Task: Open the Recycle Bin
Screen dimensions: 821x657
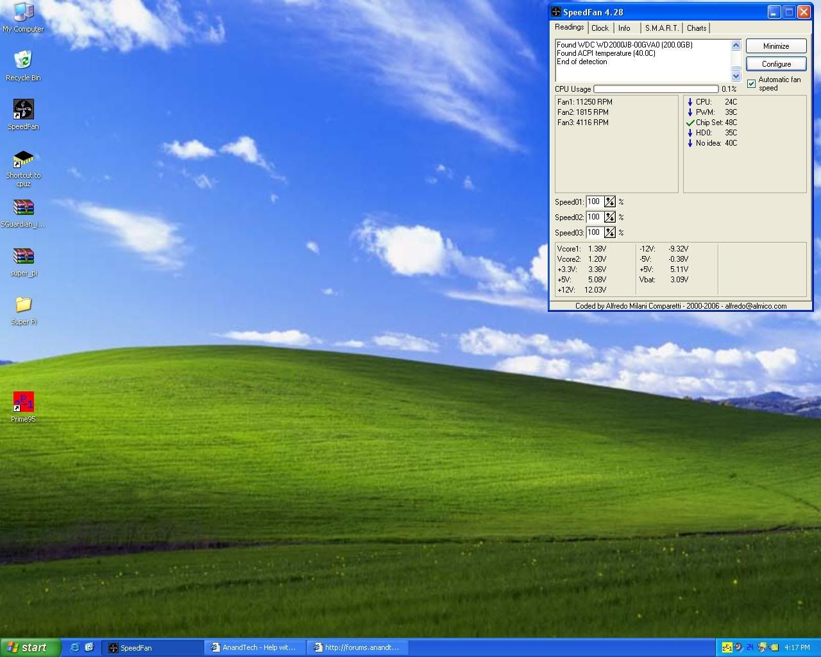Action: point(23,61)
